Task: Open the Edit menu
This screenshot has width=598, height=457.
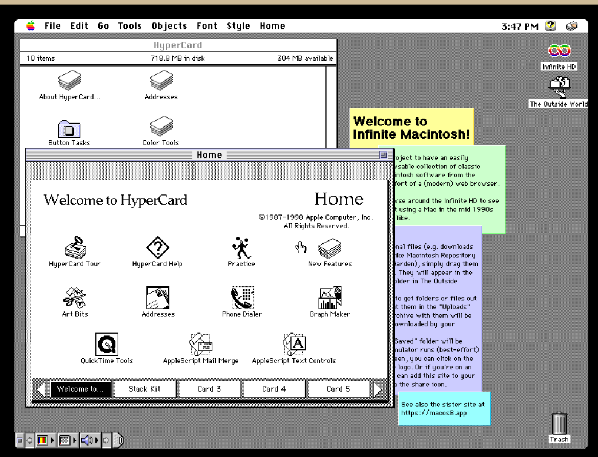Action: [x=79, y=26]
